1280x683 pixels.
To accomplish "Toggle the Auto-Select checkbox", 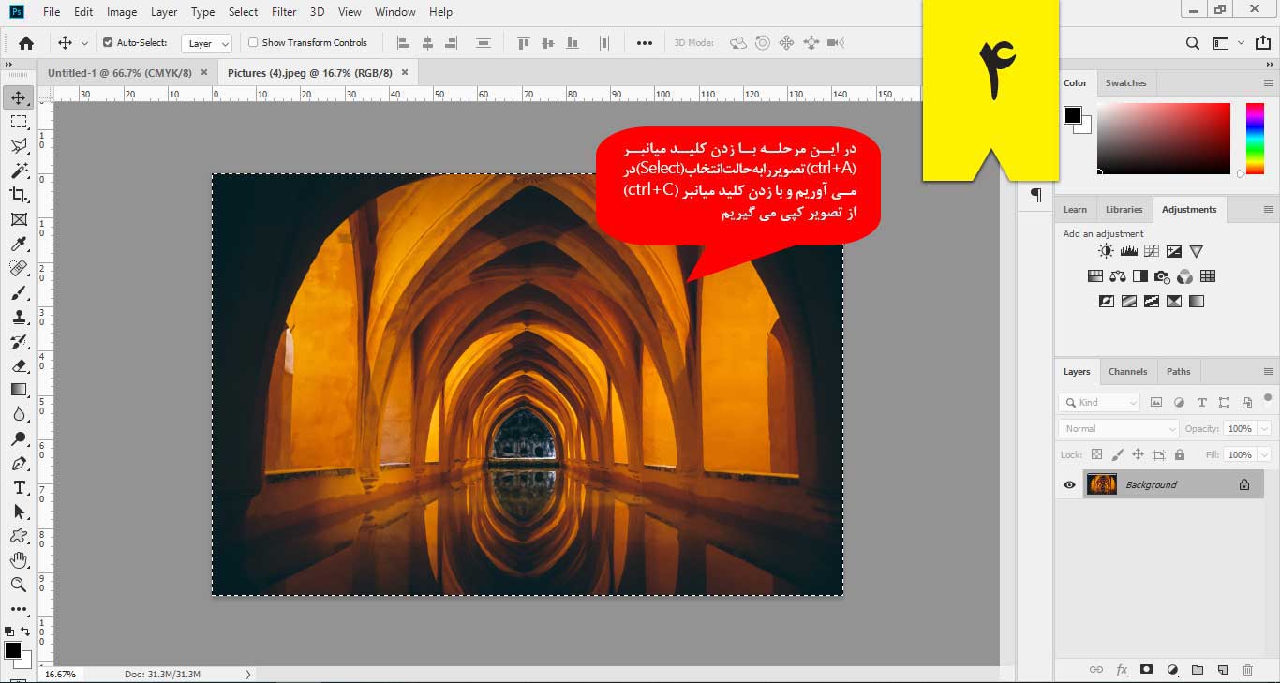I will tap(108, 42).
